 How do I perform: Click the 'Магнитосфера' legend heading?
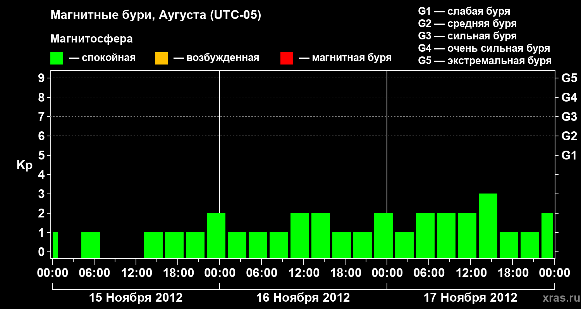click(x=91, y=39)
